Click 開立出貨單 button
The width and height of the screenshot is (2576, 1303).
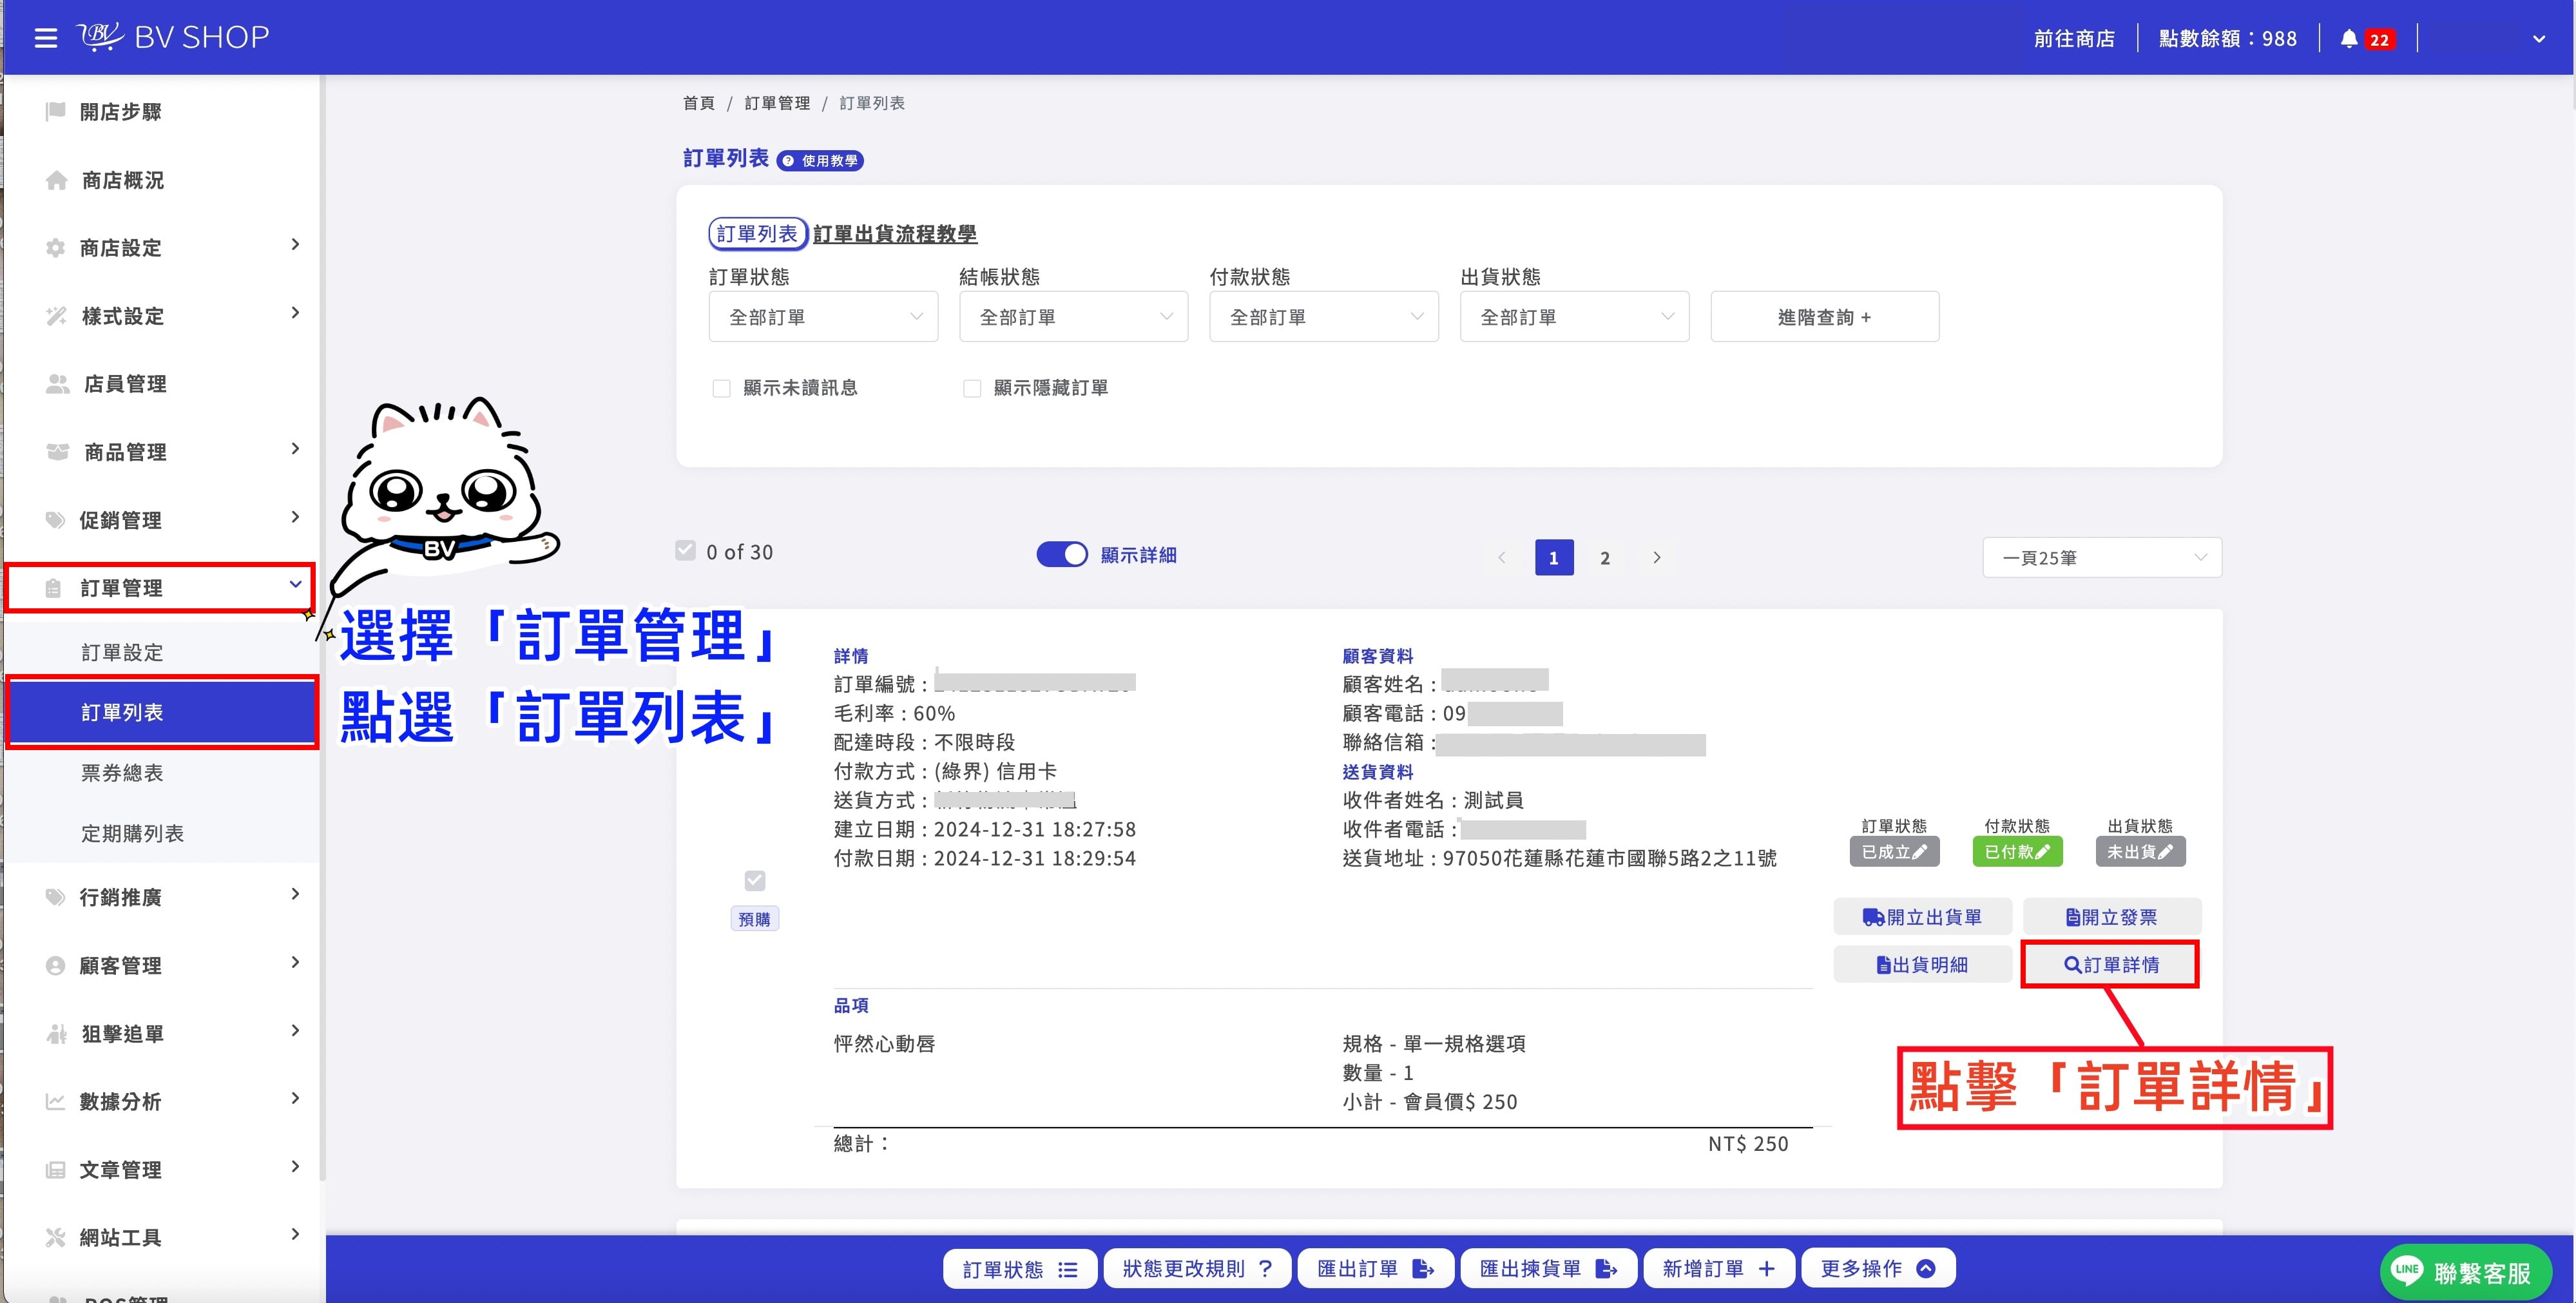point(1922,917)
